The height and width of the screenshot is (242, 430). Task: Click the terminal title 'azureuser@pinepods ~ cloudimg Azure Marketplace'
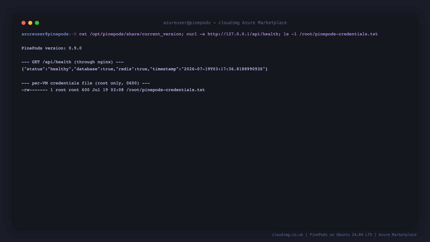tap(225, 23)
